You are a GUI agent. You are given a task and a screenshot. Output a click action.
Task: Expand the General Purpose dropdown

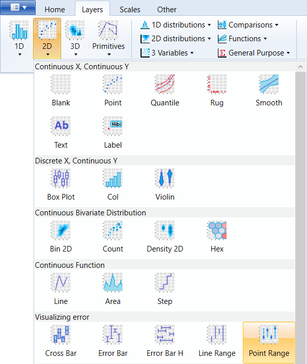(254, 52)
